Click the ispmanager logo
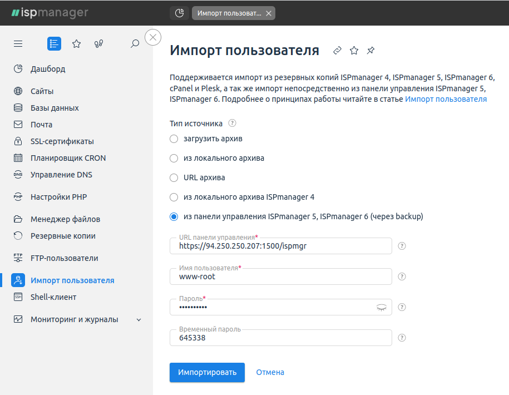Image resolution: width=509 pixels, height=395 pixels. point(50,13)
